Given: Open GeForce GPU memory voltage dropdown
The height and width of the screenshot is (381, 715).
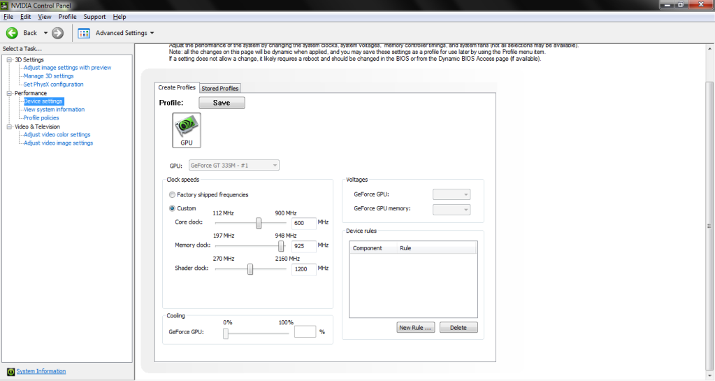Looking at the screenshot, I should 452,210.
